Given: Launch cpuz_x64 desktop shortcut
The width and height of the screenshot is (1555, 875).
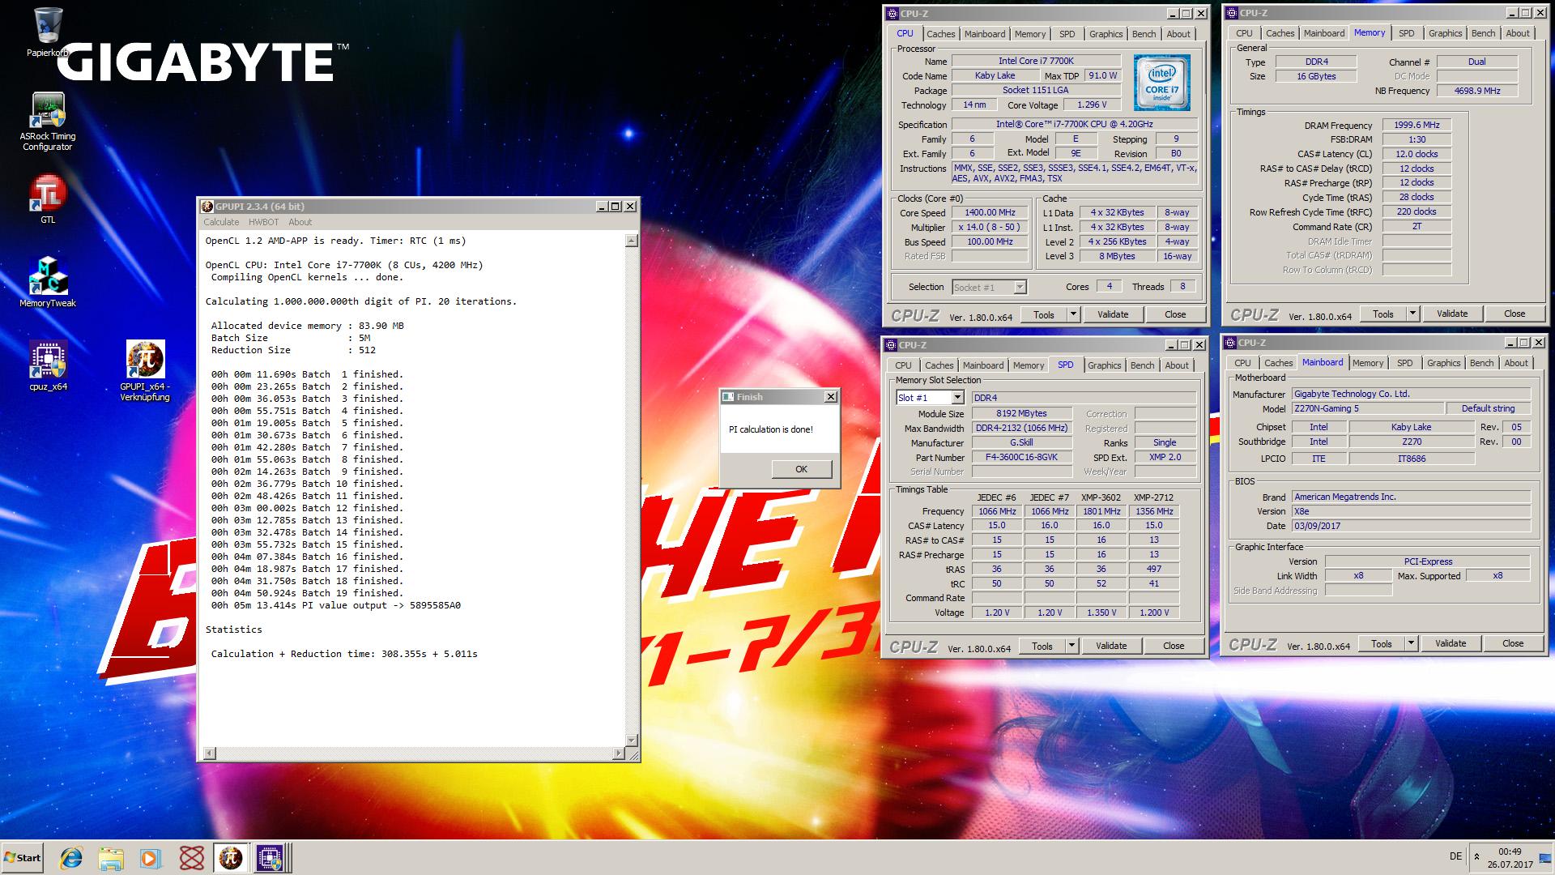Looking at the screenshot, I should click(48, 365).
